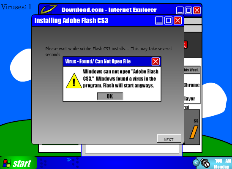Maximize the Installing Adobe Flash CS3 window
232x169 pixels.
168,20
